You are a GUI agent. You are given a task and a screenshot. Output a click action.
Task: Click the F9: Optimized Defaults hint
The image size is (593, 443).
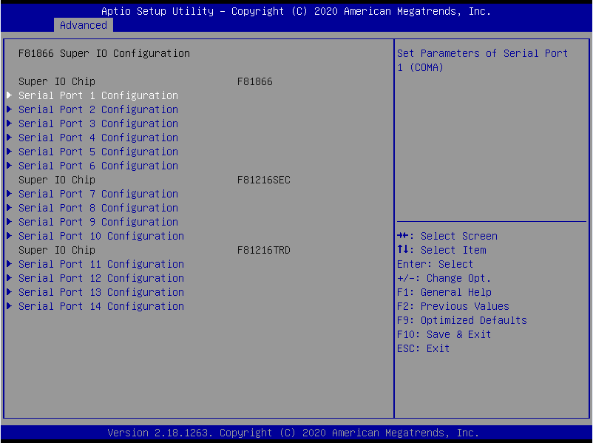point(461,320)
